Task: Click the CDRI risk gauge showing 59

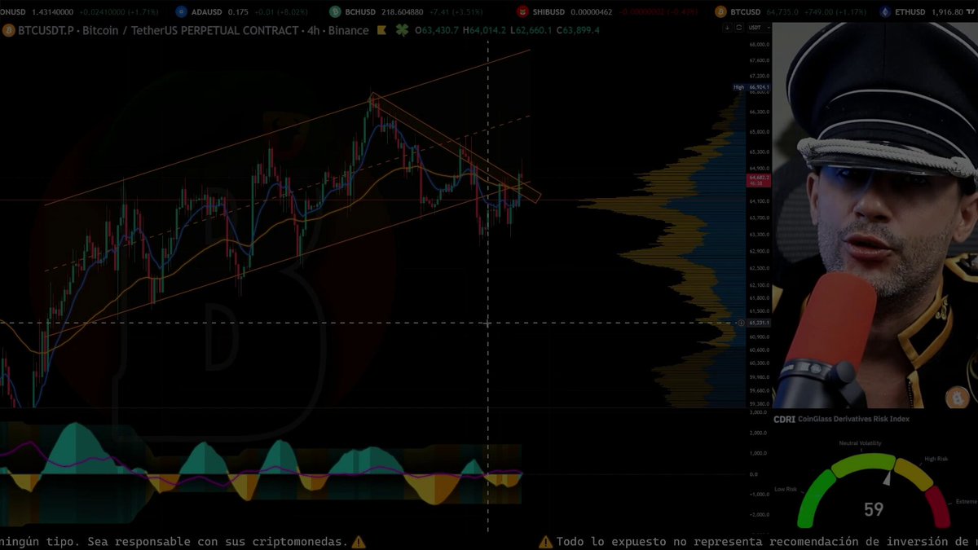Action: (x=874, y=489)
